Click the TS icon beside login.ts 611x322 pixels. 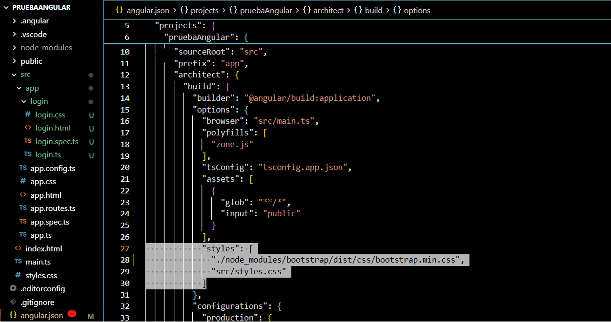click(x=28, y=155)
